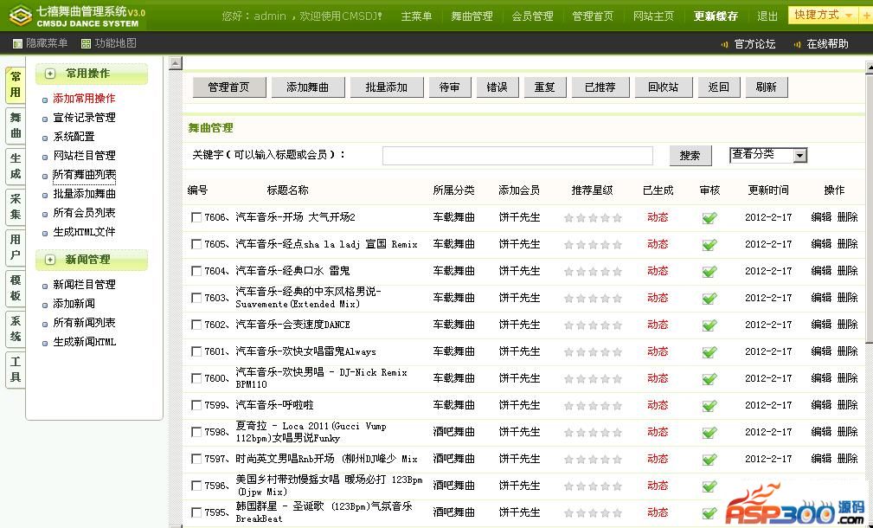Click the keyword search input field
The image size is (873, 528).
click(x=517, y=156)
